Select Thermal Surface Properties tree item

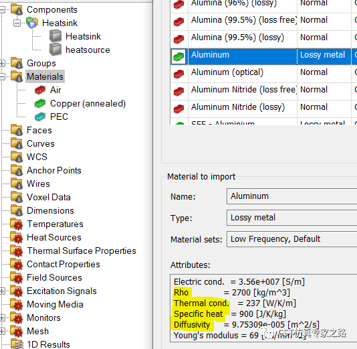(82, 251)
